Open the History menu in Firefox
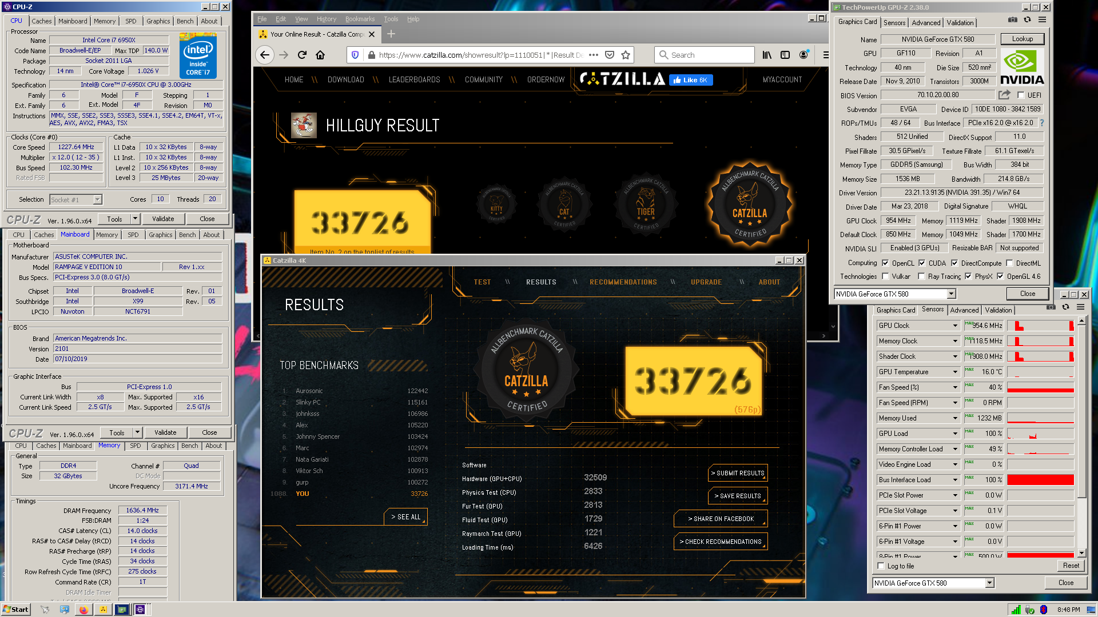 tap(327, 19)
